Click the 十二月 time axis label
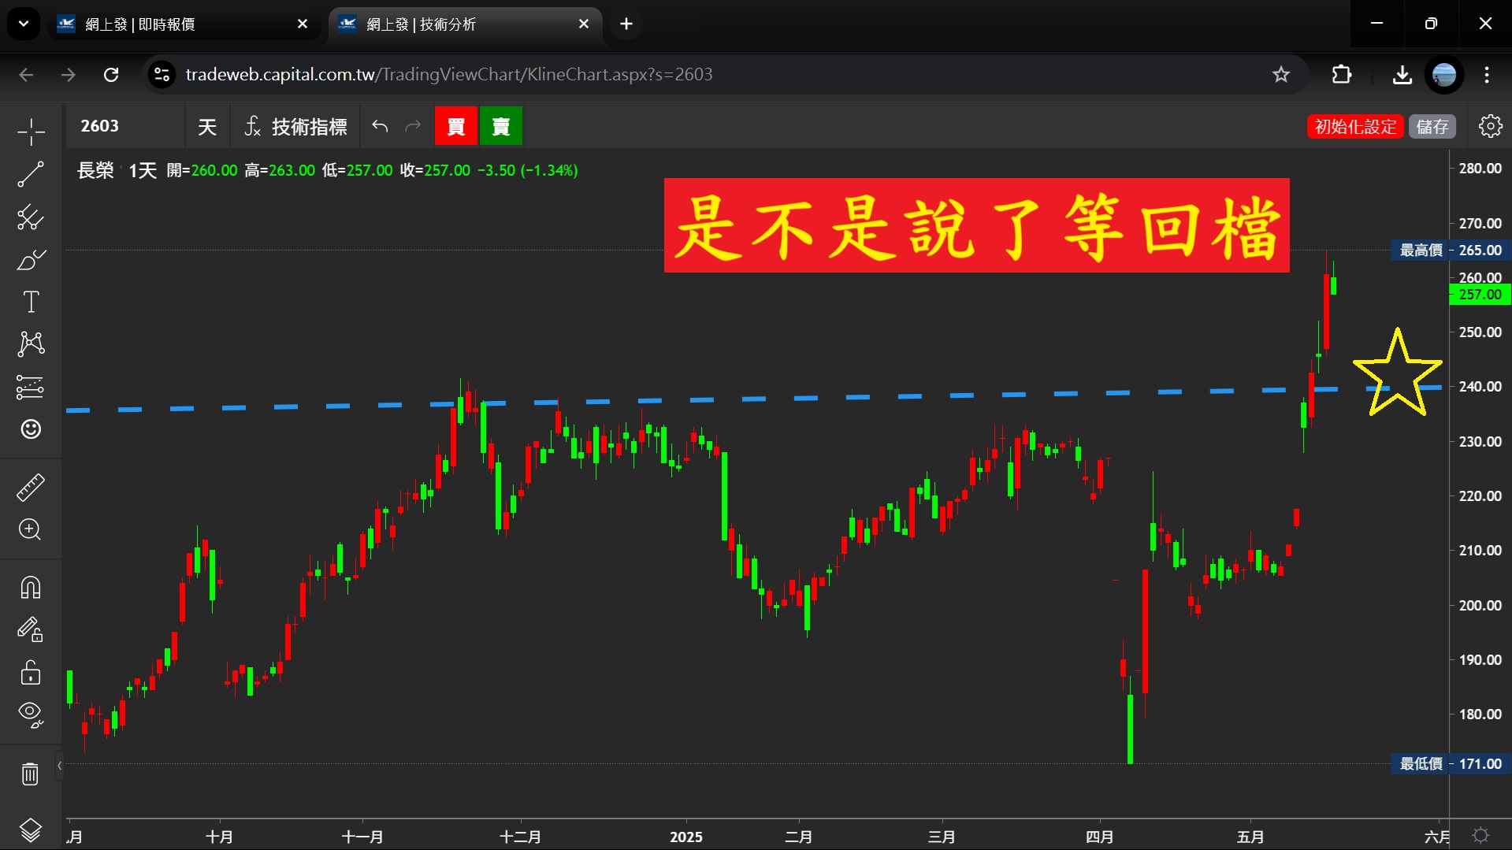Viewport: 1512px width, 850px height. [x=521, y=837]
